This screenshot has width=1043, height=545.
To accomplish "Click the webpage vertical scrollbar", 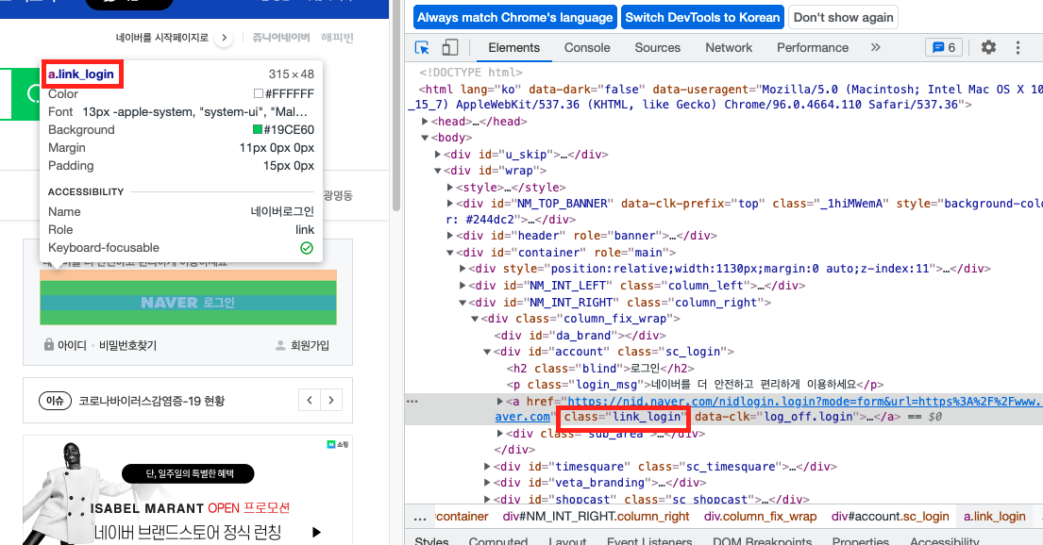I will coord(396,105).
